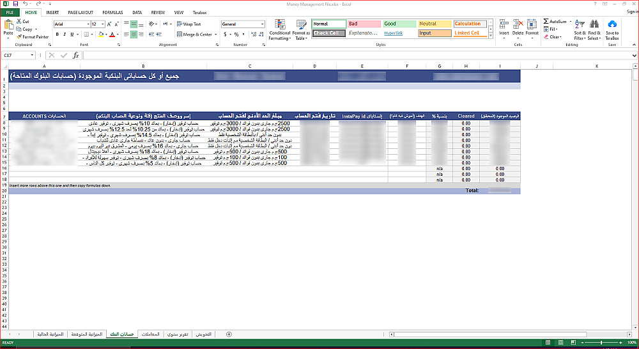Screen dimensions: 639x349
Task: Toggle Align Right horizontal alignment
Action: pyautogui.click(x=141, y=35)
